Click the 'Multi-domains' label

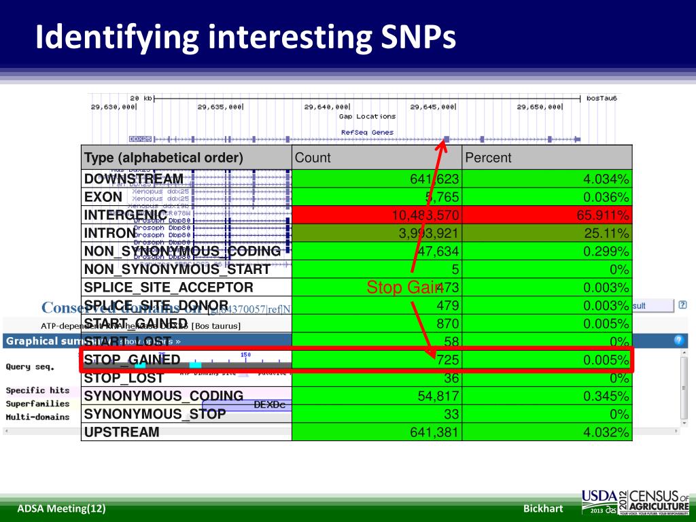click(x=38, y=417)
